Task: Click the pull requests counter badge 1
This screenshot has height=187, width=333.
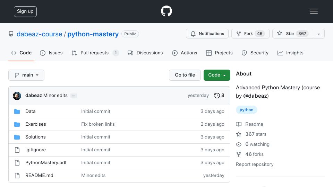Action: coord(116,53)
